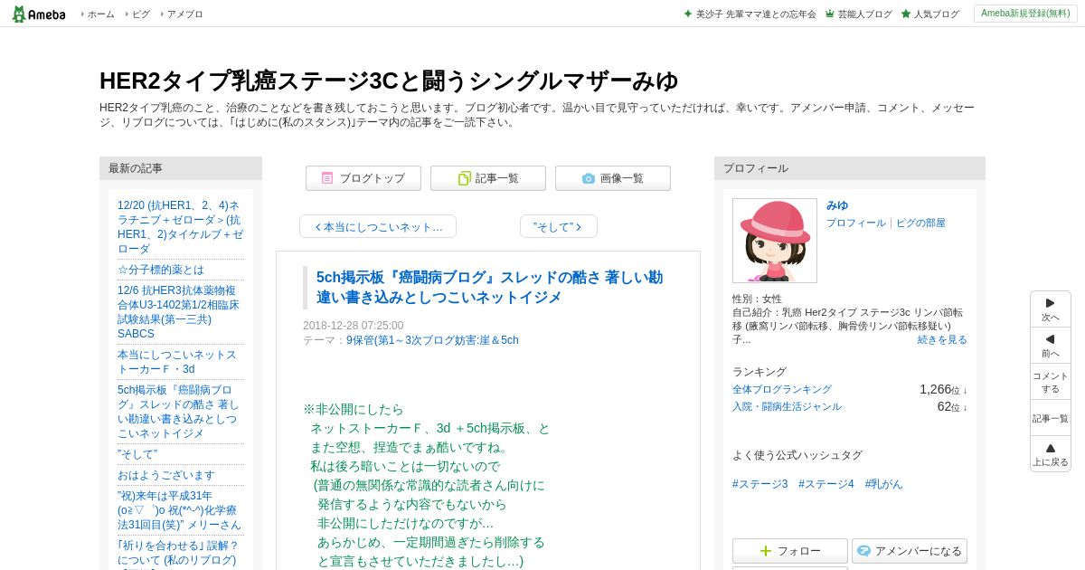
Task: Open 画像一覧 tab button
Action: [613, 178]
